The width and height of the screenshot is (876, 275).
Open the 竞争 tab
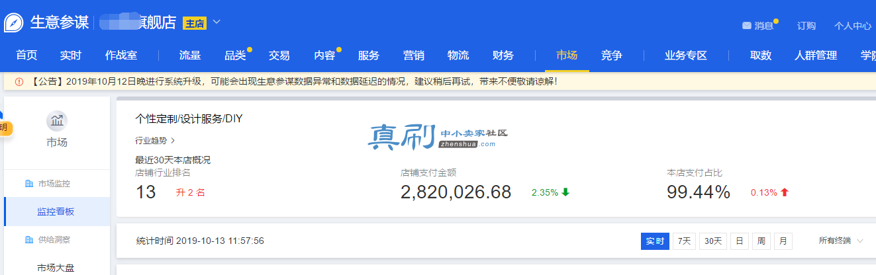[x=612, y=56]
